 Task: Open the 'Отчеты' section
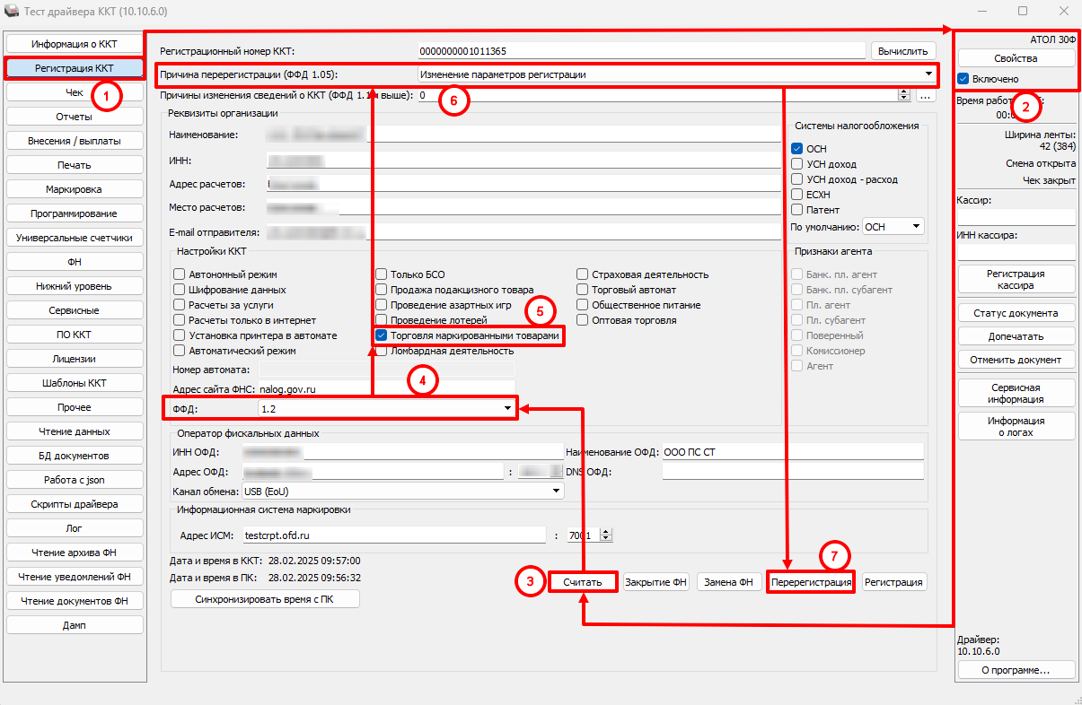tap(74, 117)
